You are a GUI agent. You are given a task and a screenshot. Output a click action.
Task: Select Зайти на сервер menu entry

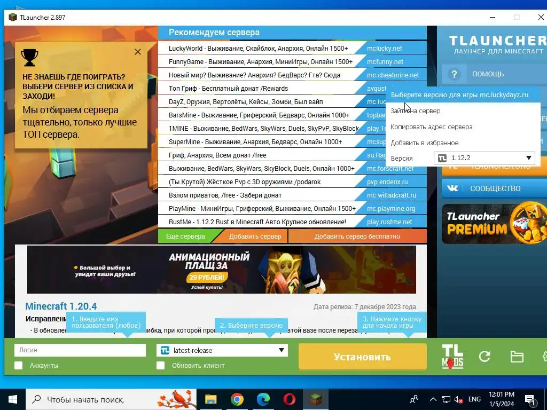(x=415, y=111)
